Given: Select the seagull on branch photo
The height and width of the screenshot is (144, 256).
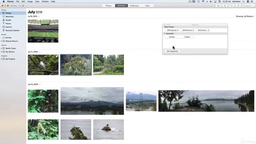Looking at the screenshot, I should pyautogui.click(x=43, y=65).
